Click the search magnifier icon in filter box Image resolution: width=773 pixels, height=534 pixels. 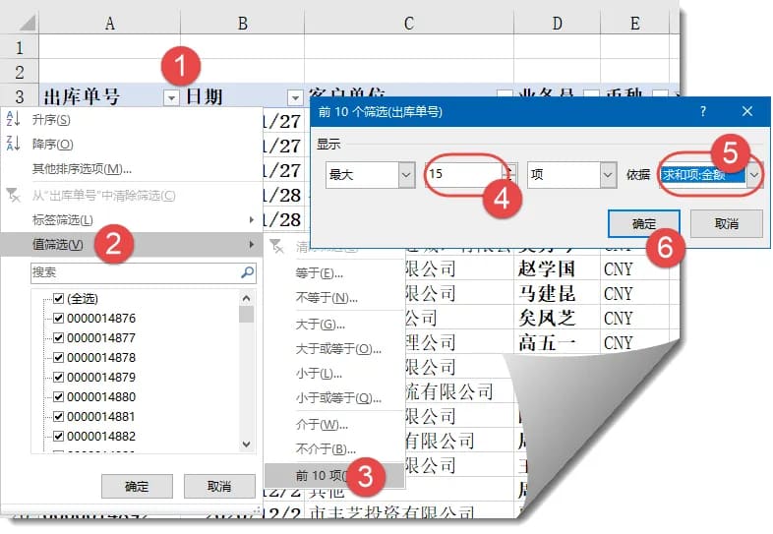(x=247, y=272)
